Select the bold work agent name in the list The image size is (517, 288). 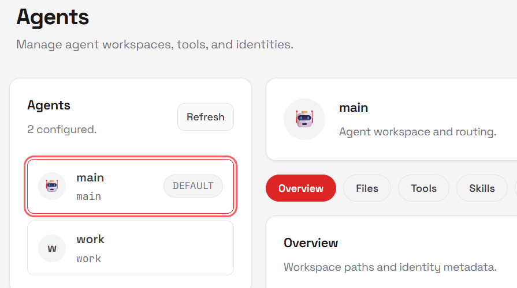tap(90, 239)
